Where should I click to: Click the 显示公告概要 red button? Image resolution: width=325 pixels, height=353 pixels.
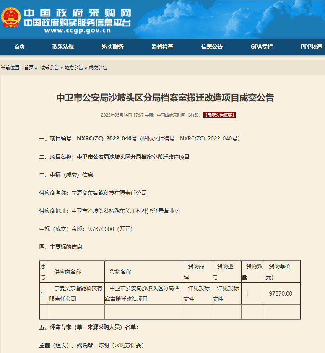pos(219,115)
